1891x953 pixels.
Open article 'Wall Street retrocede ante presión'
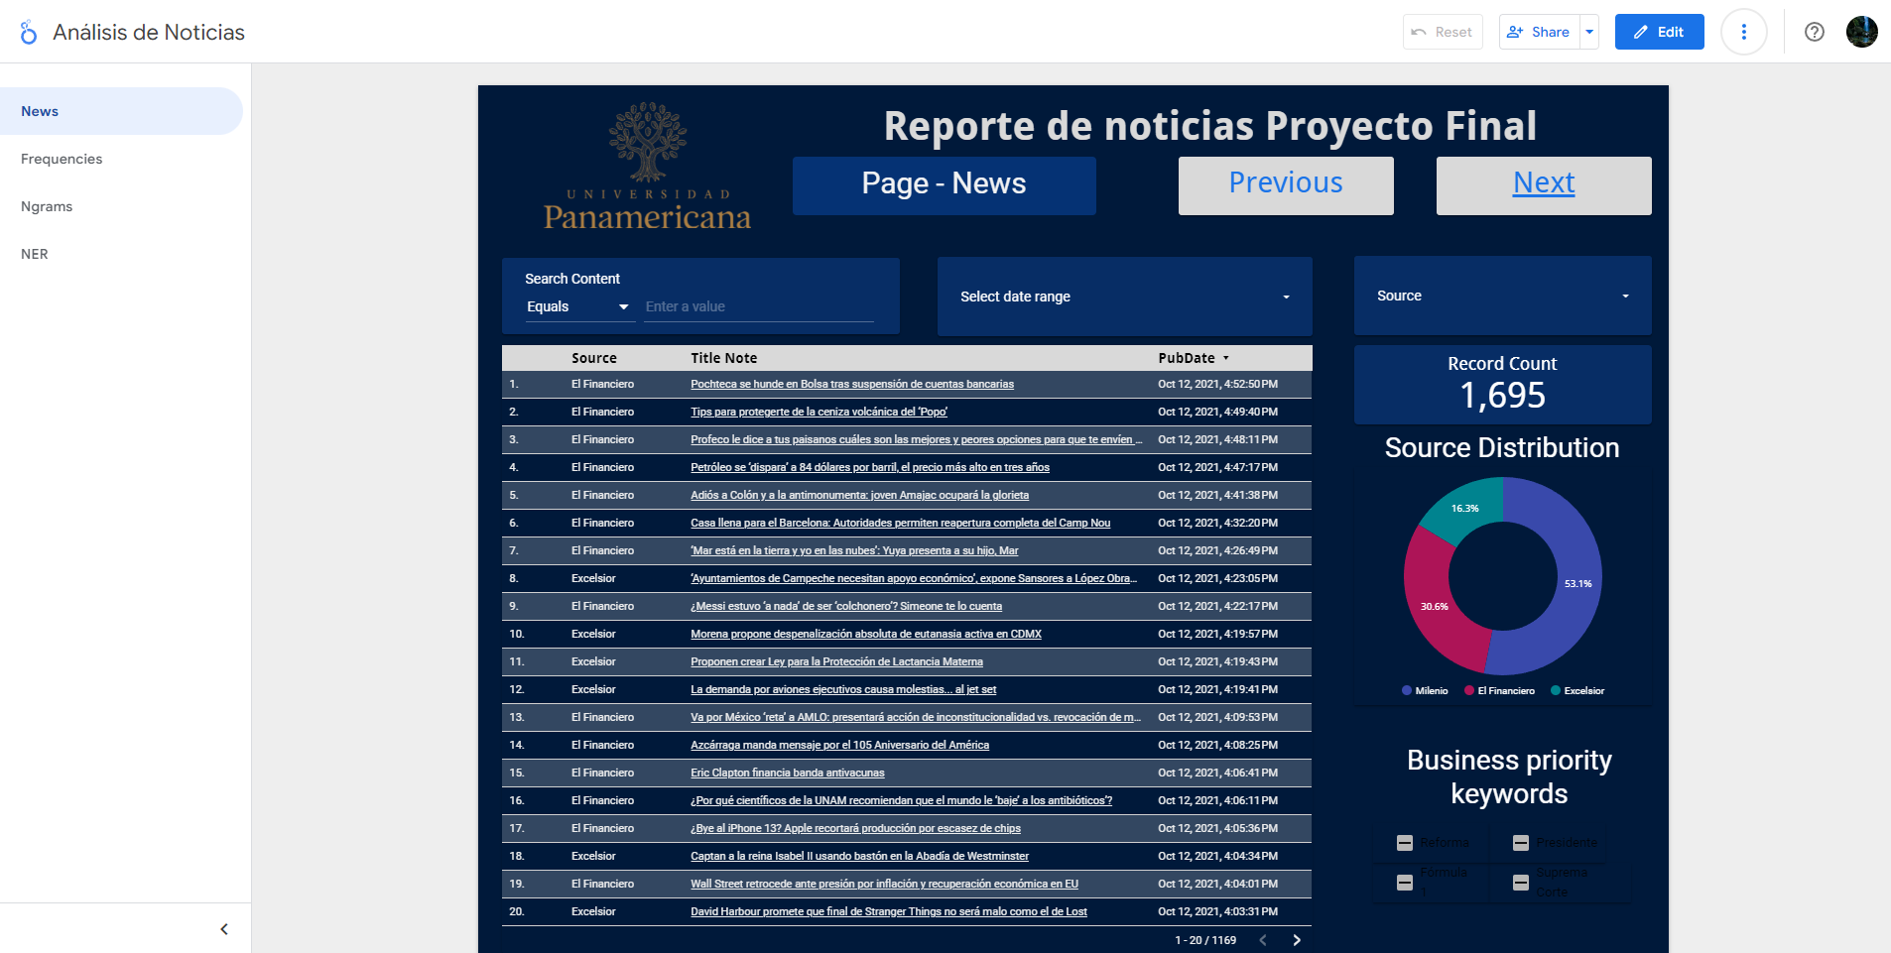(x=884, y=884)
